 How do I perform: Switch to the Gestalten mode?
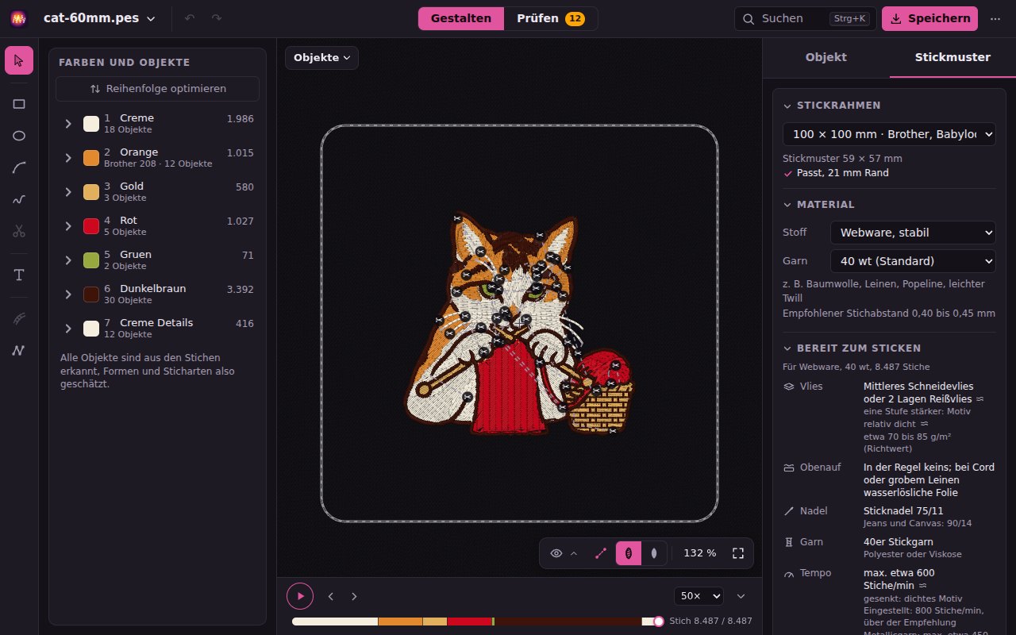point(461,18)
